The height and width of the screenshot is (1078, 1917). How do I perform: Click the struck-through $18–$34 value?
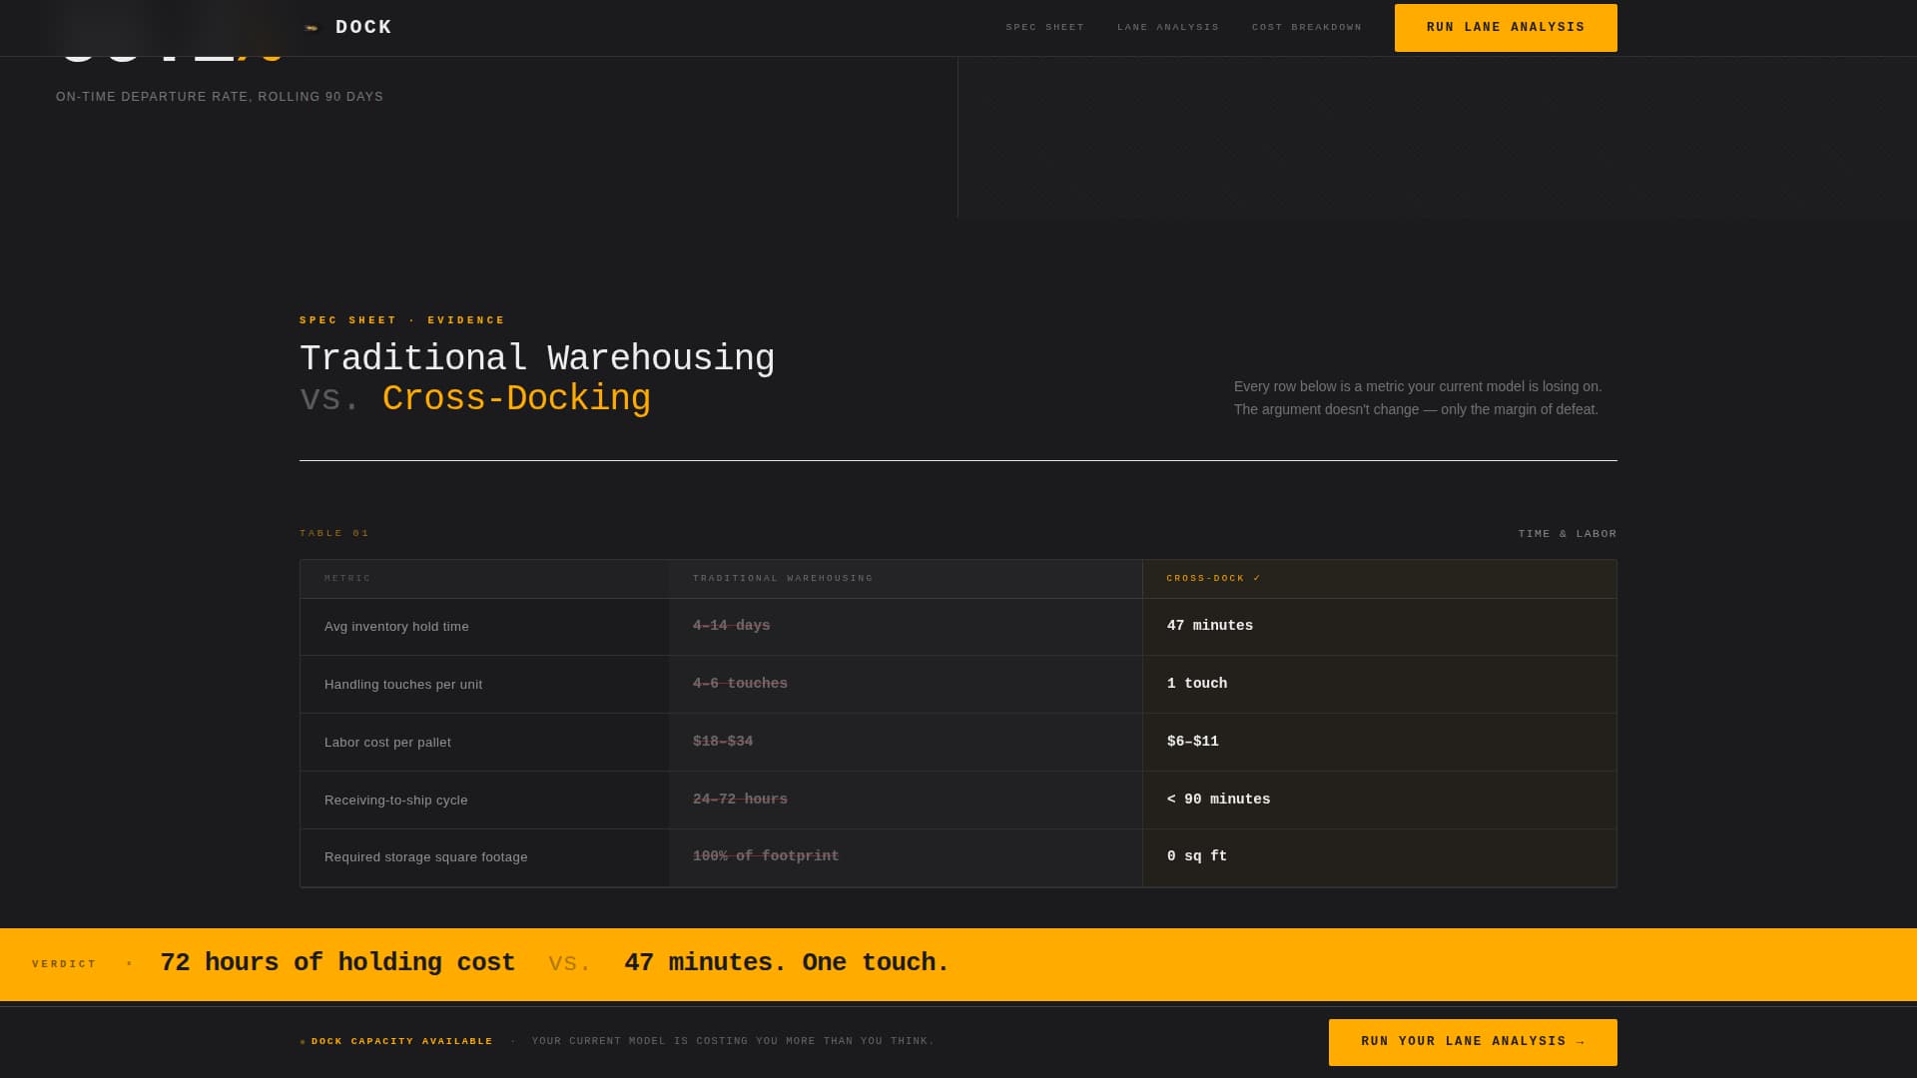pos(722,742)
